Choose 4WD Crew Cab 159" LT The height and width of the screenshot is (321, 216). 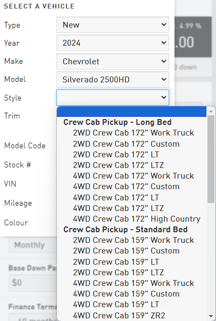[x=131, y=305]
